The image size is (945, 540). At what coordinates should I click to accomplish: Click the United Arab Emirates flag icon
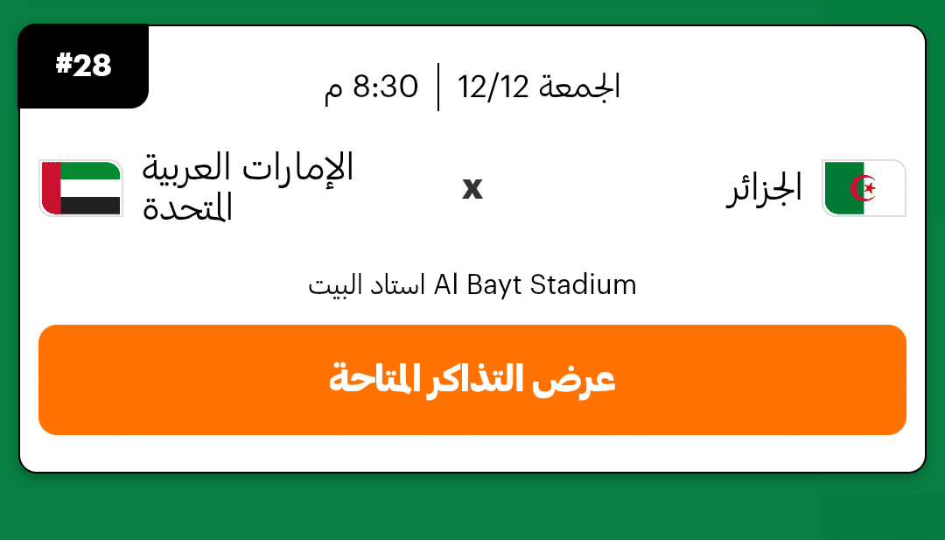pyautogui.click(x=80, y=188)
